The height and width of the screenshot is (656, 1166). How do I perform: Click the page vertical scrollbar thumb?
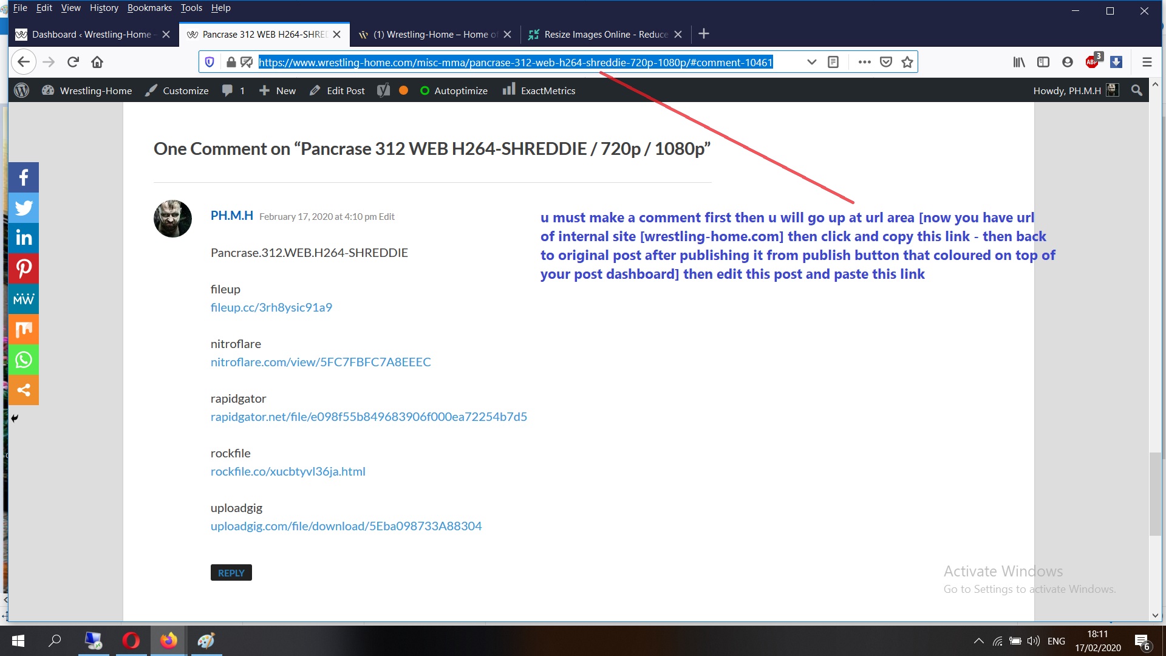click(x=1155, y=494)
